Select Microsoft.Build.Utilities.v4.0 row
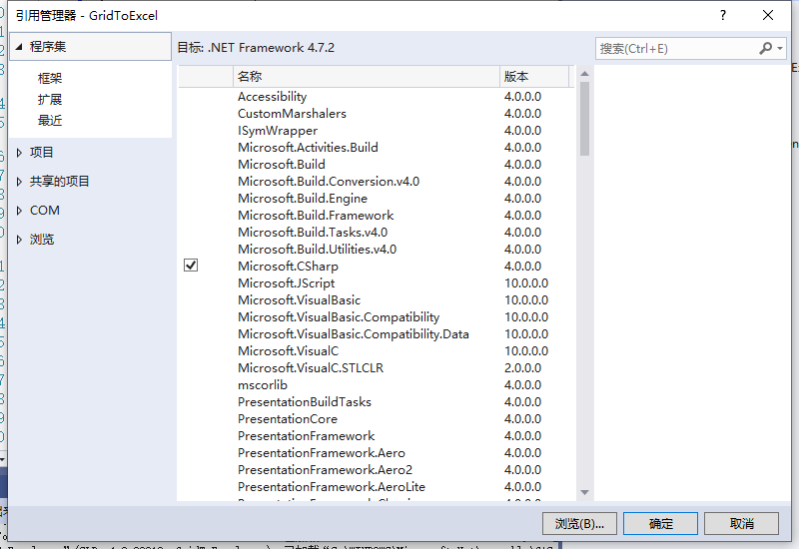 pos(377,249)
